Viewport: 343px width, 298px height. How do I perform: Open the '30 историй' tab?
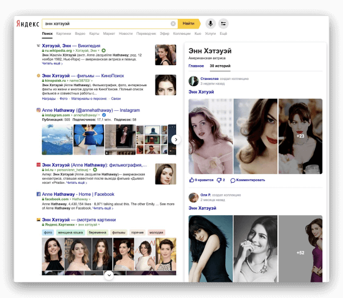(x=220, y=66)
